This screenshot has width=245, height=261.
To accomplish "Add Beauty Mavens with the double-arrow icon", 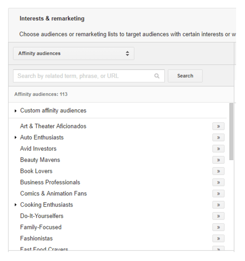I will tap(218, 160).
